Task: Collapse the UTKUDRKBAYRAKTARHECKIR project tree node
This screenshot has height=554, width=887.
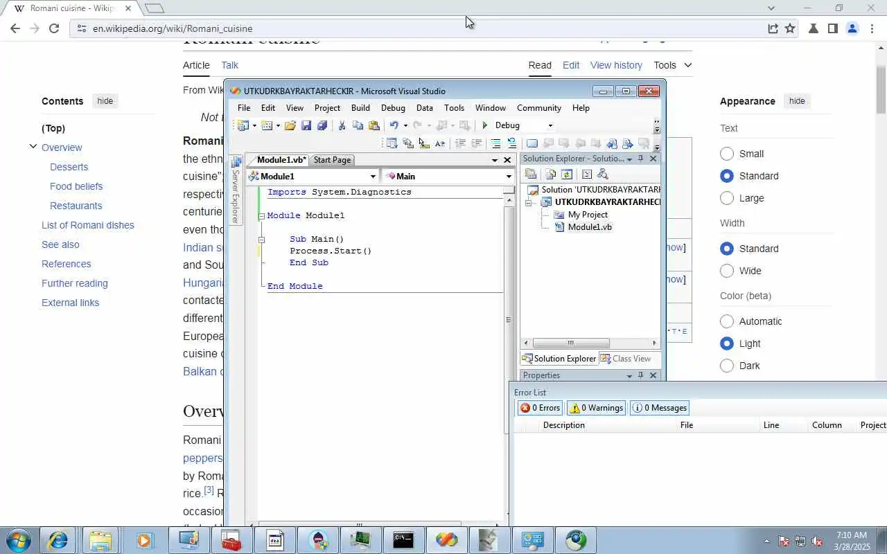Action: tap(530, 202)
